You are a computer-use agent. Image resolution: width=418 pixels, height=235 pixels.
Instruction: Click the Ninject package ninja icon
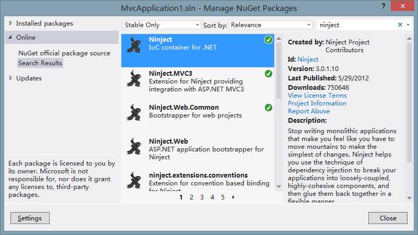click(x=134, y=45)
